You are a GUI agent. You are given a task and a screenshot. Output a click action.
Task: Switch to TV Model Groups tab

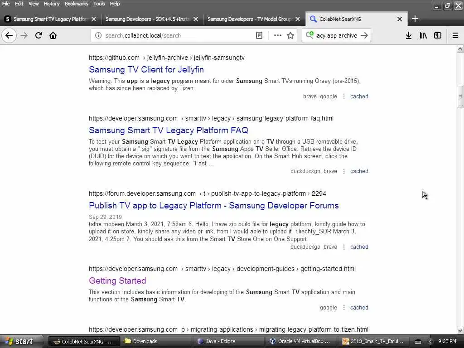[x=249, y=19]
